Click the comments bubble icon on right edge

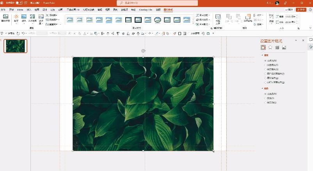tap(310, 40)
